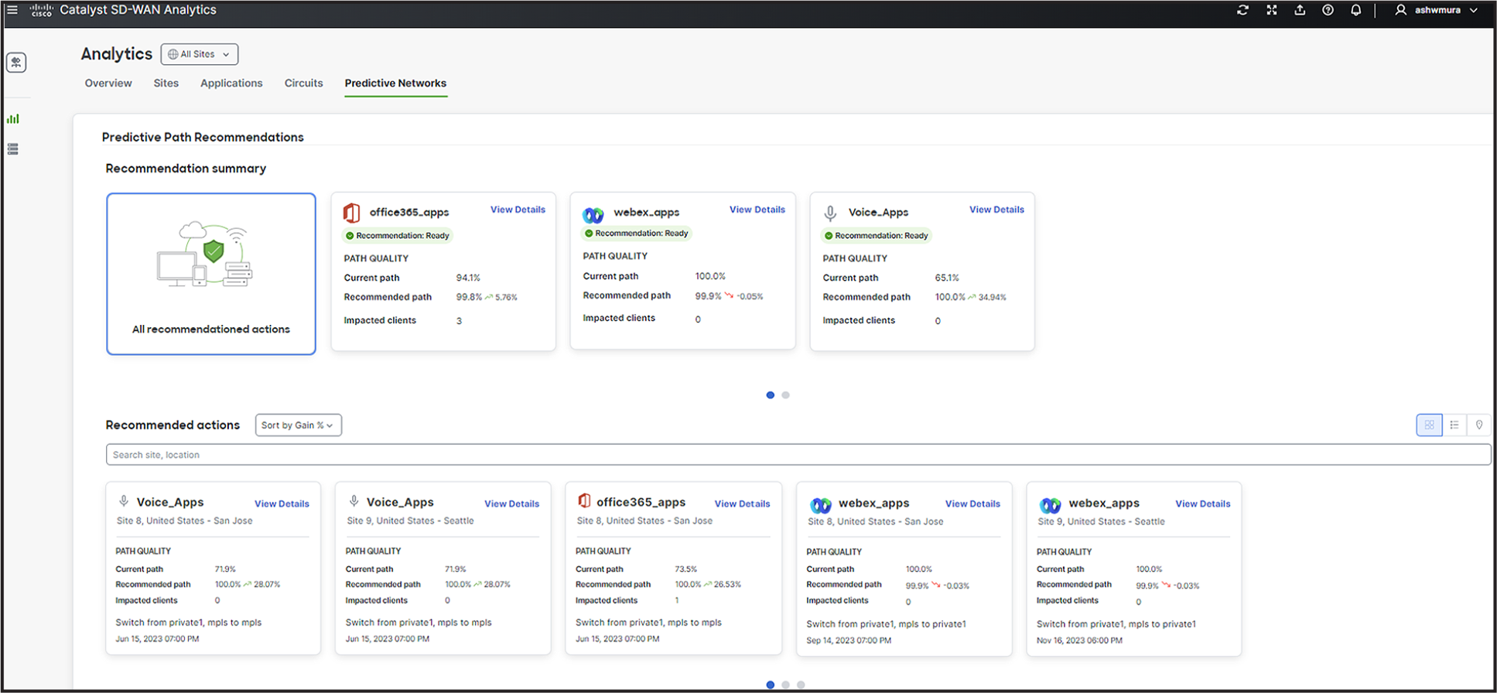Viewport: 1497px width, 693px height.
Task: Click Nov 16, 2023 06:00 PM timestamp
Action: click(x=1079, y=640)
